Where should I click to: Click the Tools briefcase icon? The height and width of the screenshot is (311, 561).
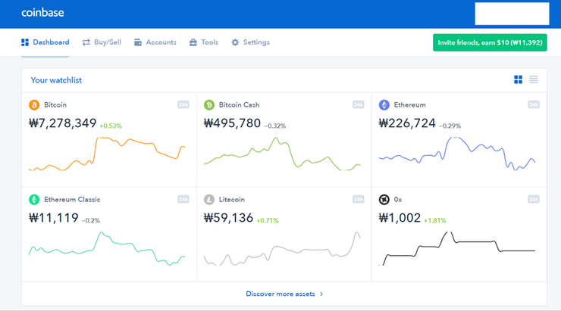(193, 42)
